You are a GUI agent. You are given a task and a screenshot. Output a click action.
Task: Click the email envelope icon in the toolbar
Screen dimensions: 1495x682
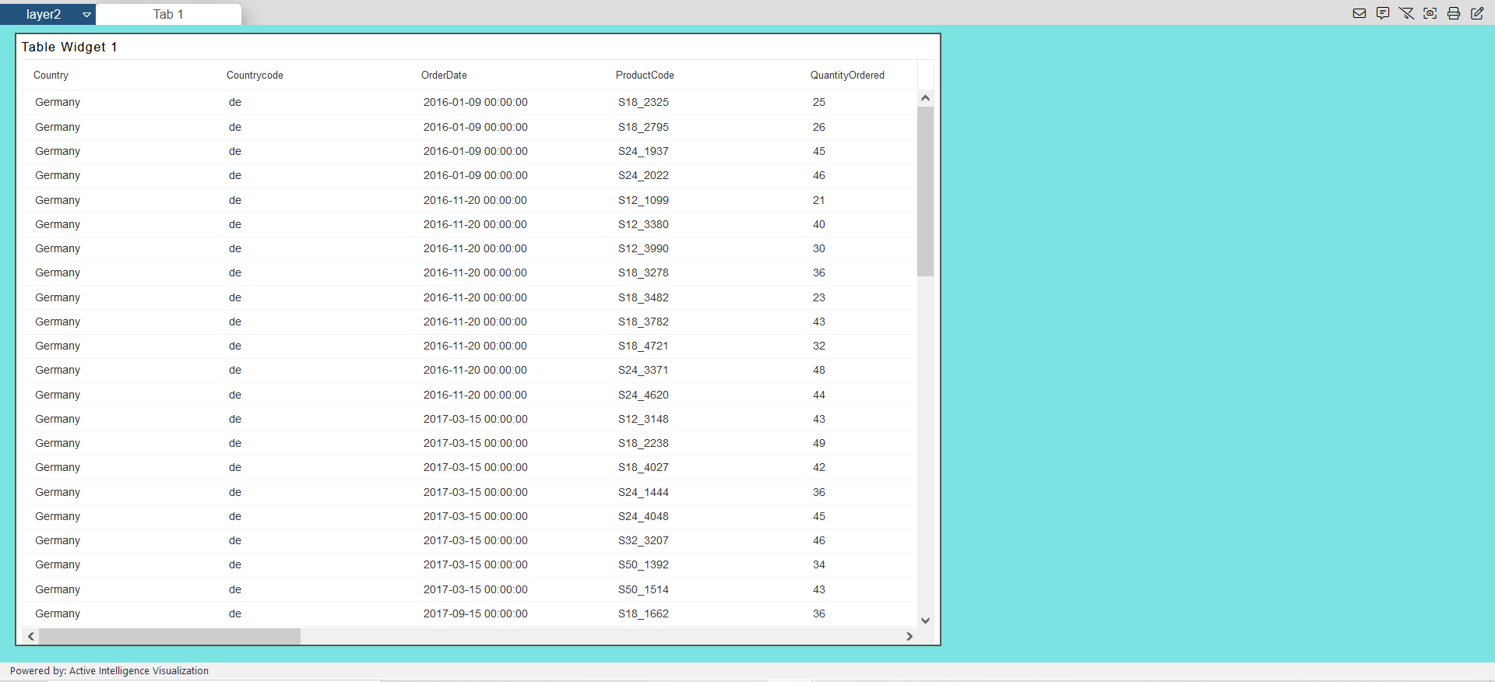click(x=1360, y=13)
